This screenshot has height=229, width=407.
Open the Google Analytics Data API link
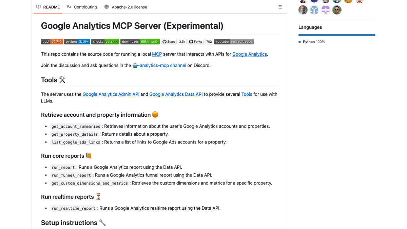click(176, 94)
